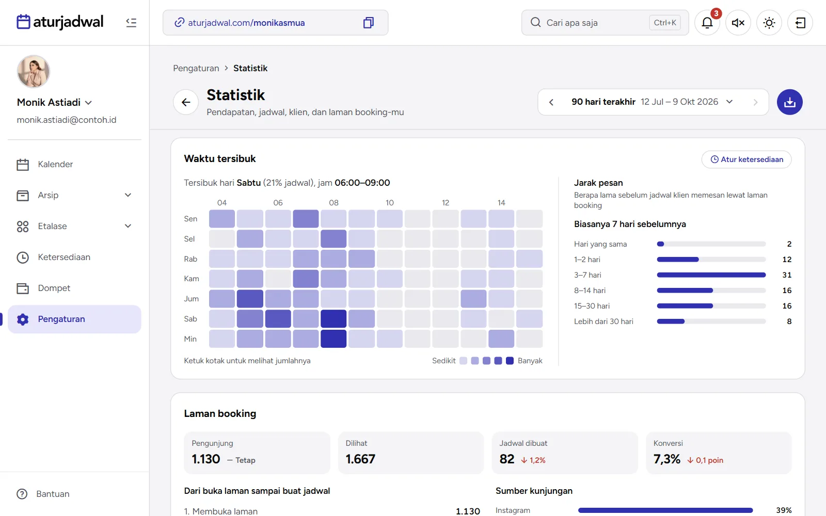This screenshot has width=826, height=516.
Task: Click the Pengunjung 1.130 card
Action: tap(257, 453)
